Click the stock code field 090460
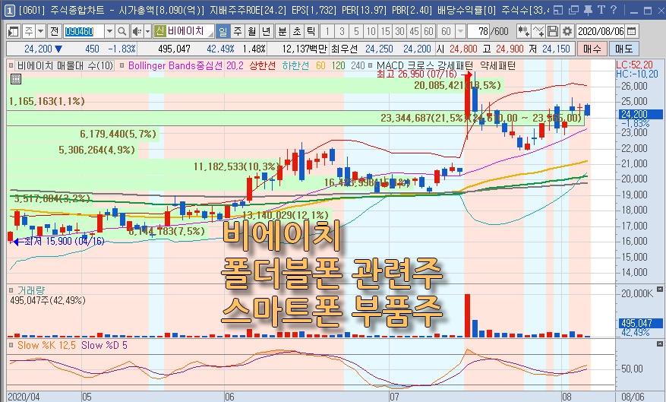 [x=84, y=31]
